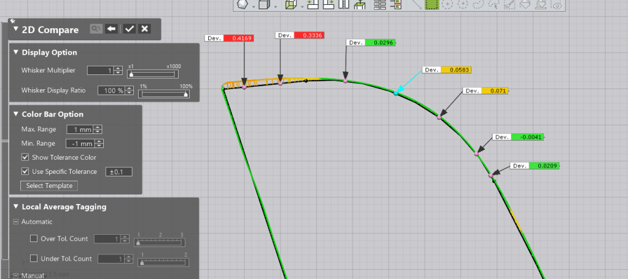Click the Whisker Display Ratio slider
This screenshot has width=628, height=279.
pos(165,94)
